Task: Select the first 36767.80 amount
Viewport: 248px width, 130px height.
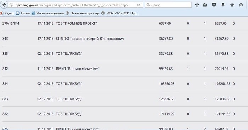Action: (x=166, y=39)
